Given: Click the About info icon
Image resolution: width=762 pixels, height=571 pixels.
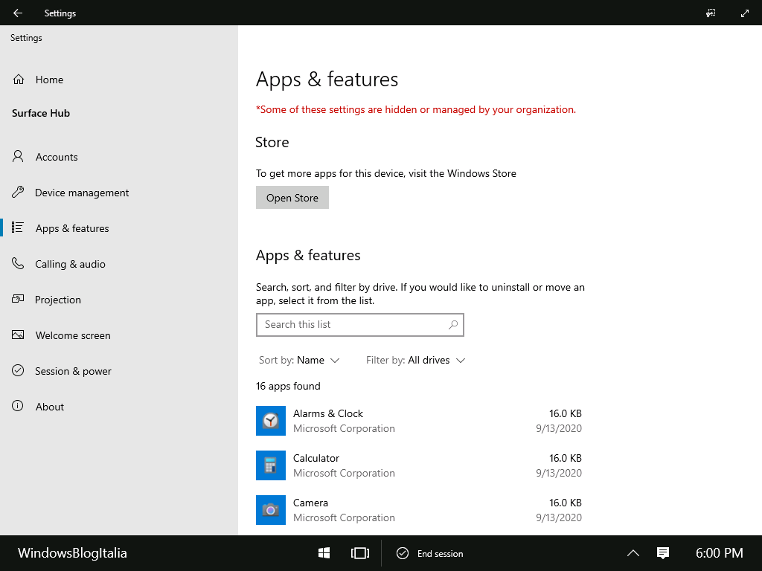Looking at the screenshot, I should (x=18, y=407).
